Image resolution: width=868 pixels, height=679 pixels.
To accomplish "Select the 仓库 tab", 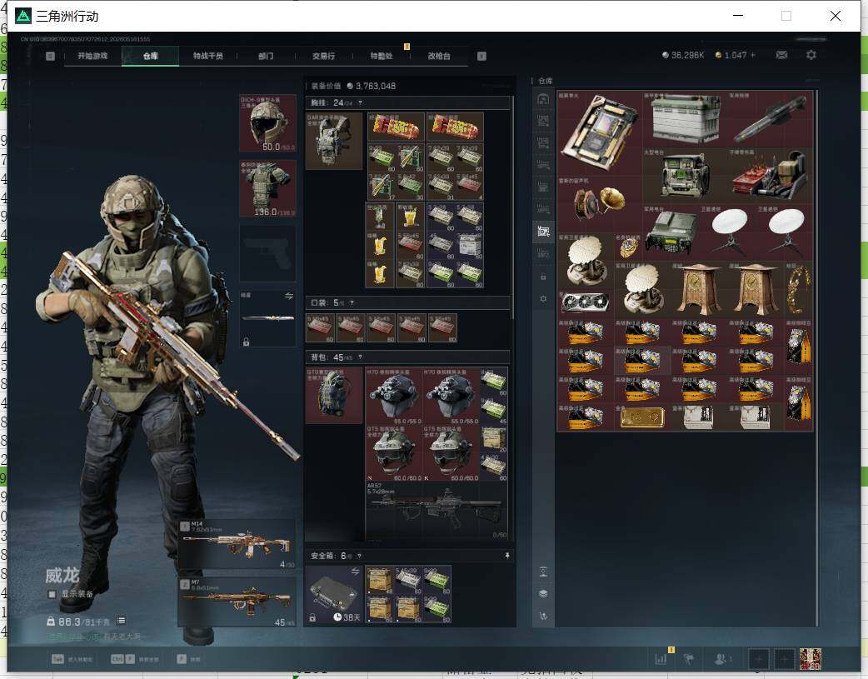I will (x=151, y=56).
